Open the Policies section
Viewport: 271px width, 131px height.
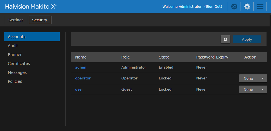pos(15,81)
